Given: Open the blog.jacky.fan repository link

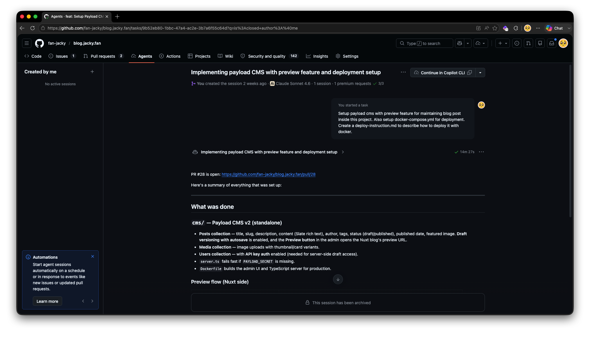Looking at the screenshot, I should tap(87, 43).
